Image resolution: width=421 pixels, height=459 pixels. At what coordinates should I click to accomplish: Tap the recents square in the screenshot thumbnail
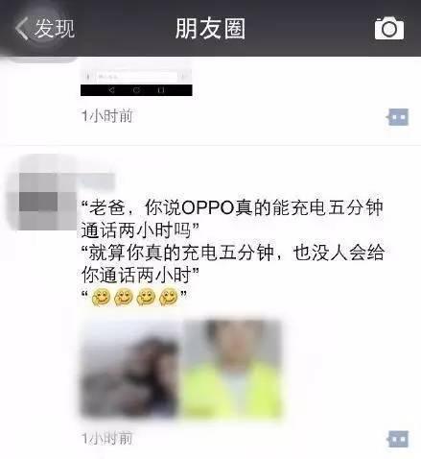click(x=161, y=90)
